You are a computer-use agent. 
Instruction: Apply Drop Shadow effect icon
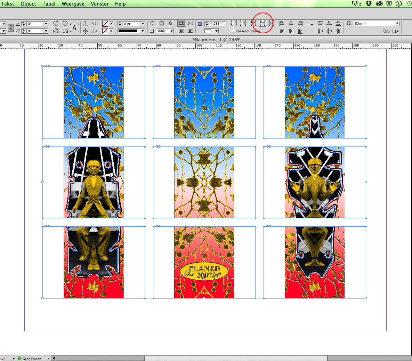click(162, 23)
